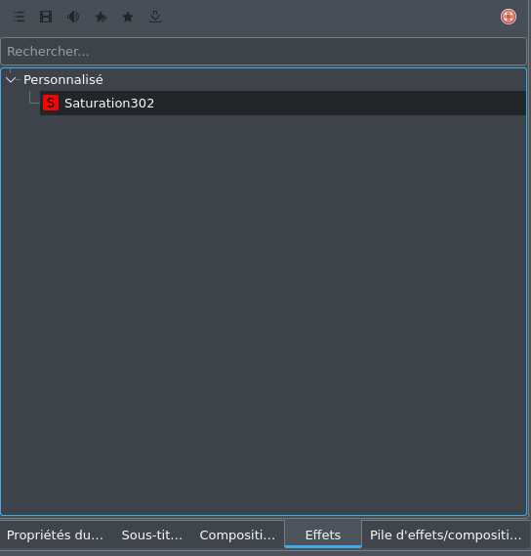Collapse the Personnalisé category chevron

pos(11,80)
